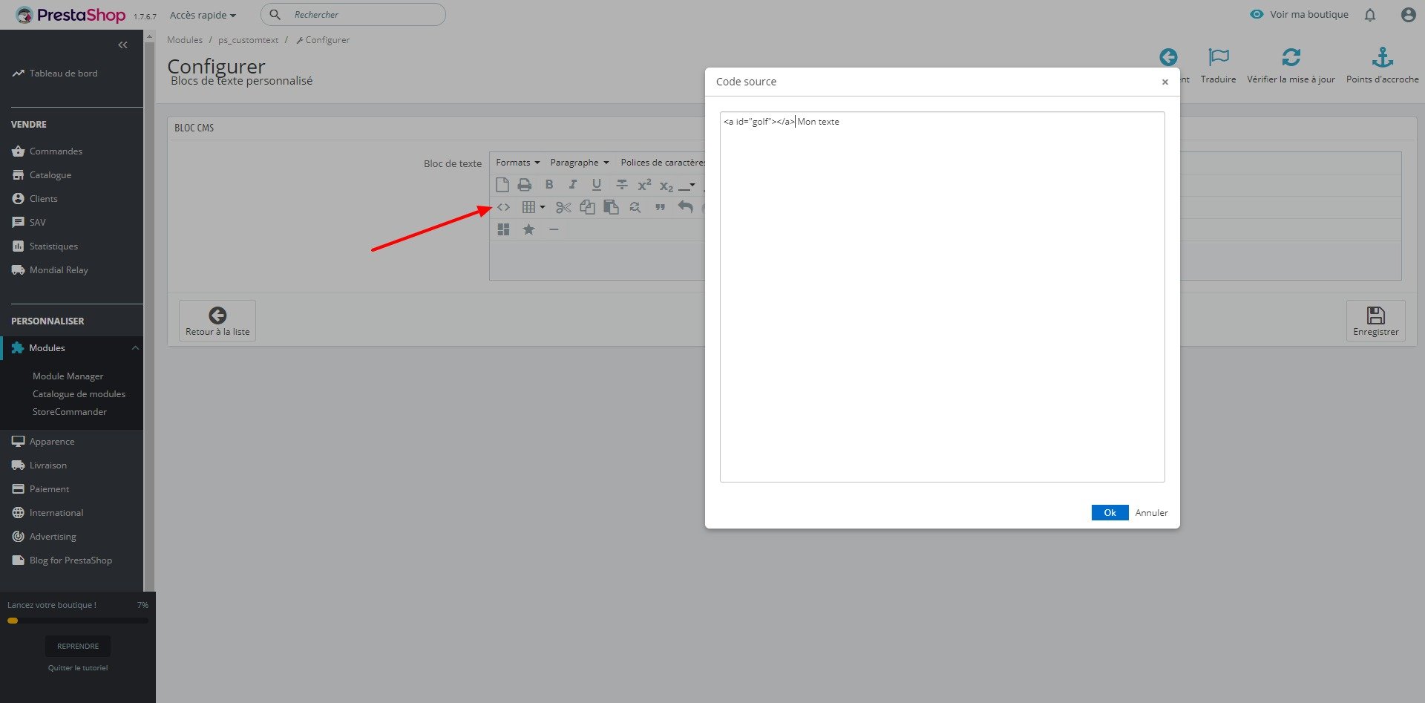Click inside the source code text area
Image resolution: width=1425 pixels, height=703 pixels.
(942, 297)
